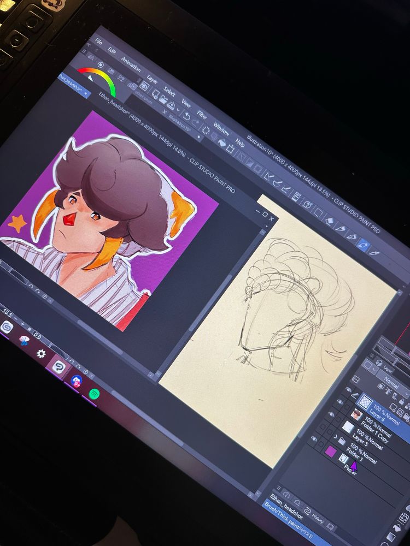
Task: Click the smartphone connection icon
Action: click(x=296, y=197)
